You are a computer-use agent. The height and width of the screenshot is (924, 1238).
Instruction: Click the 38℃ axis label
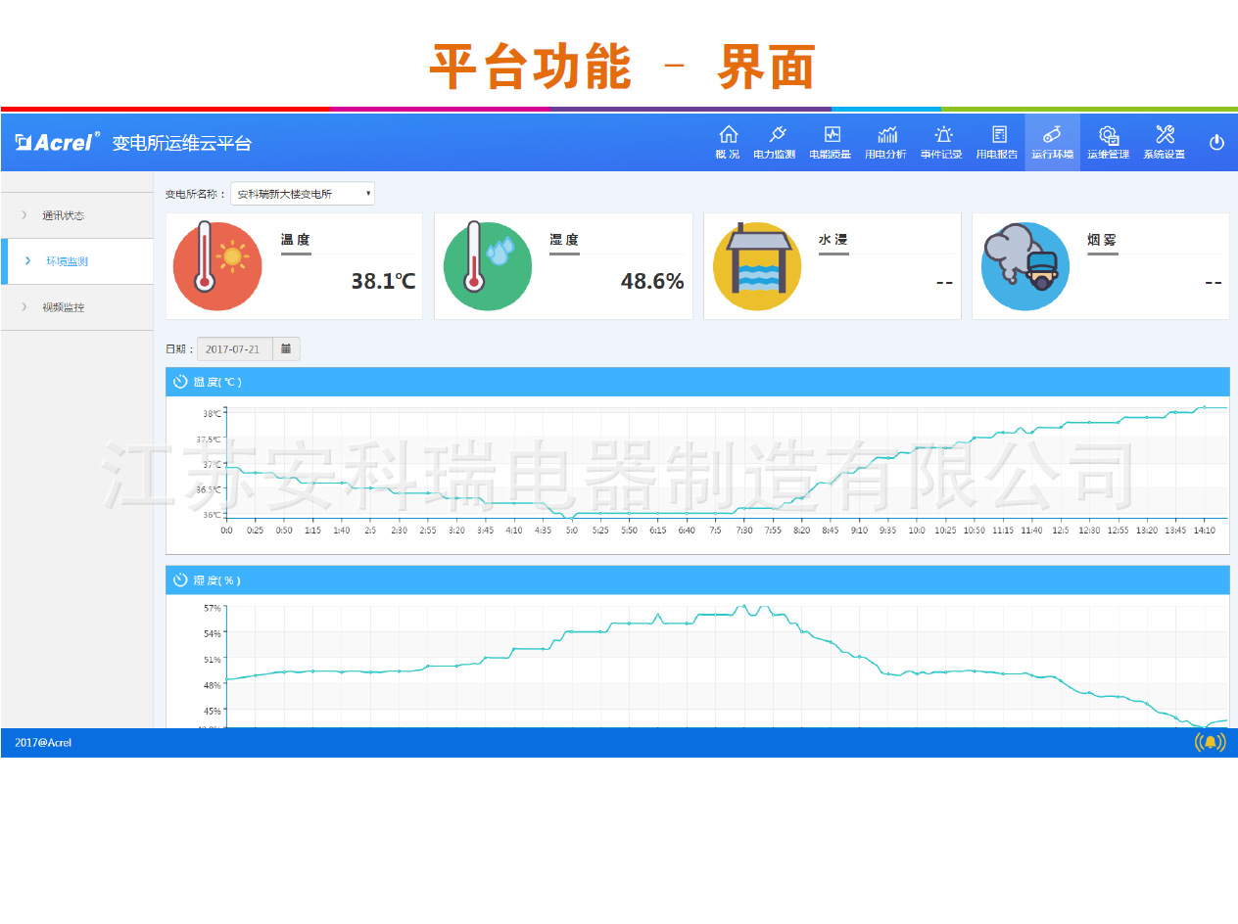coord(213,414)
